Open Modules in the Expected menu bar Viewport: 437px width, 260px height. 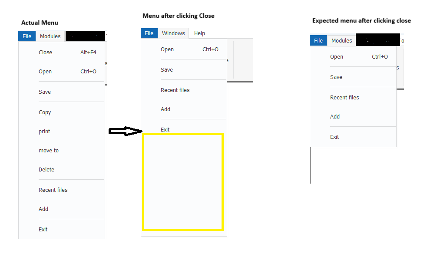coord(342,41)
